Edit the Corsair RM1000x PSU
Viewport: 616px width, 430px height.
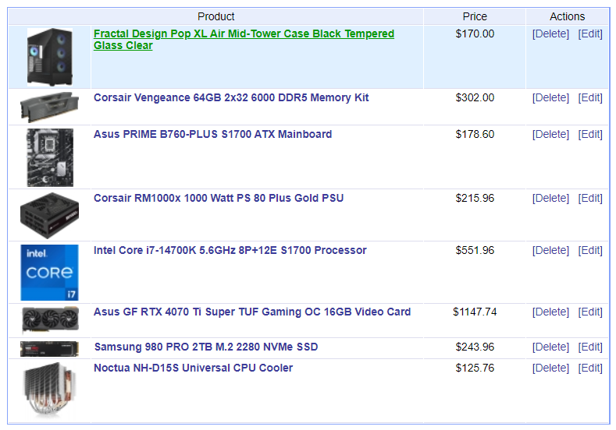click(590, 199)
